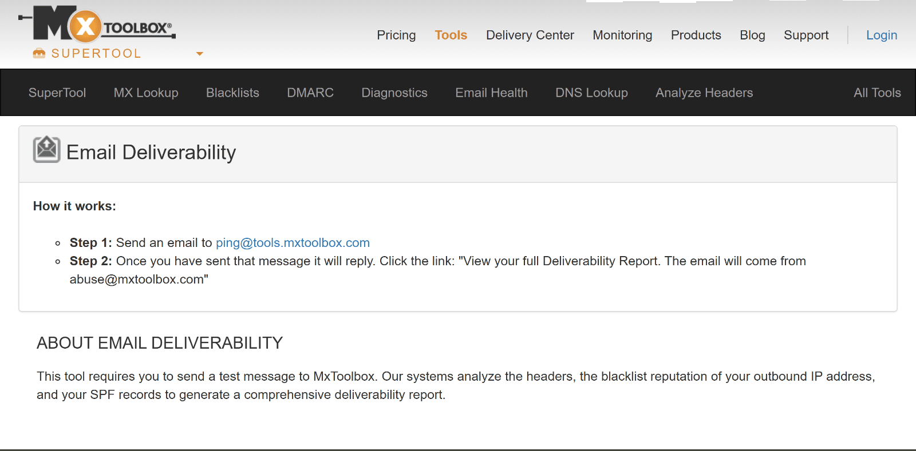The width and height of the screenshot is (916, 451).
Task: Open the Pricing page
Action: click(396, 35)
